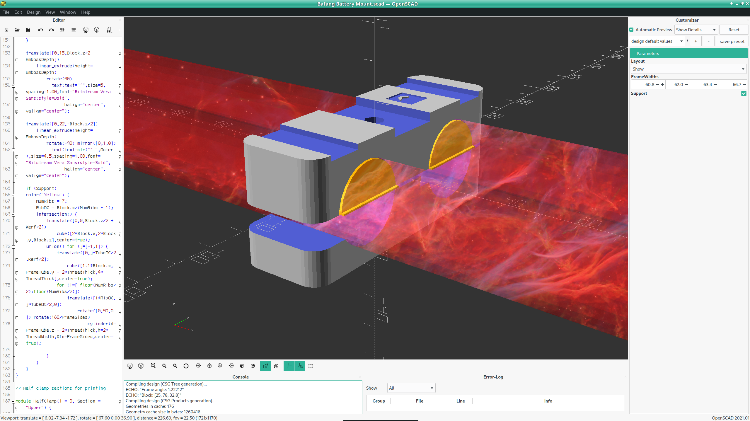
Task: Open the View menu
Action: coord(50,12)
